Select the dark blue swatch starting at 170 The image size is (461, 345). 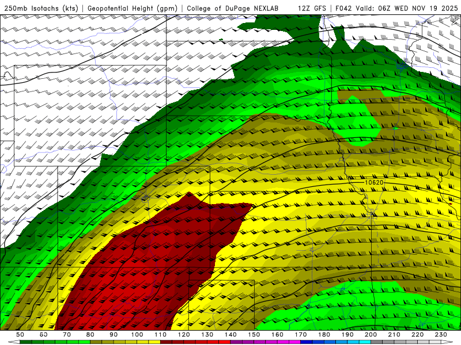(307, 342)
